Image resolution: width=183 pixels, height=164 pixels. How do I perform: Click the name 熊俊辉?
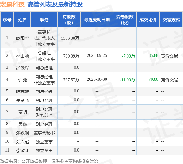(x=22, y=68)
